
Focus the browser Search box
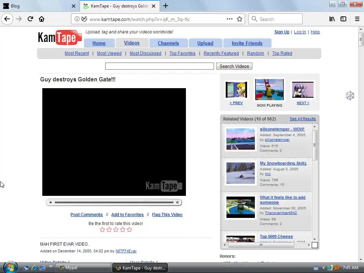(275, 19)
